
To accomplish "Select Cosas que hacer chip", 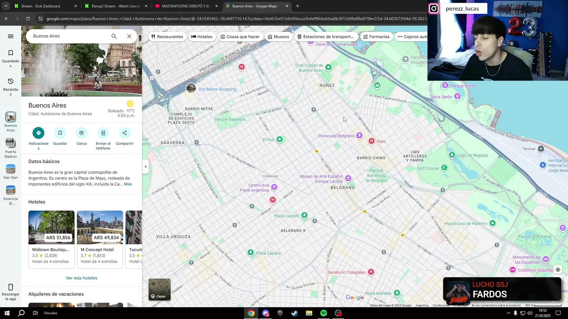I will (240, 37).
